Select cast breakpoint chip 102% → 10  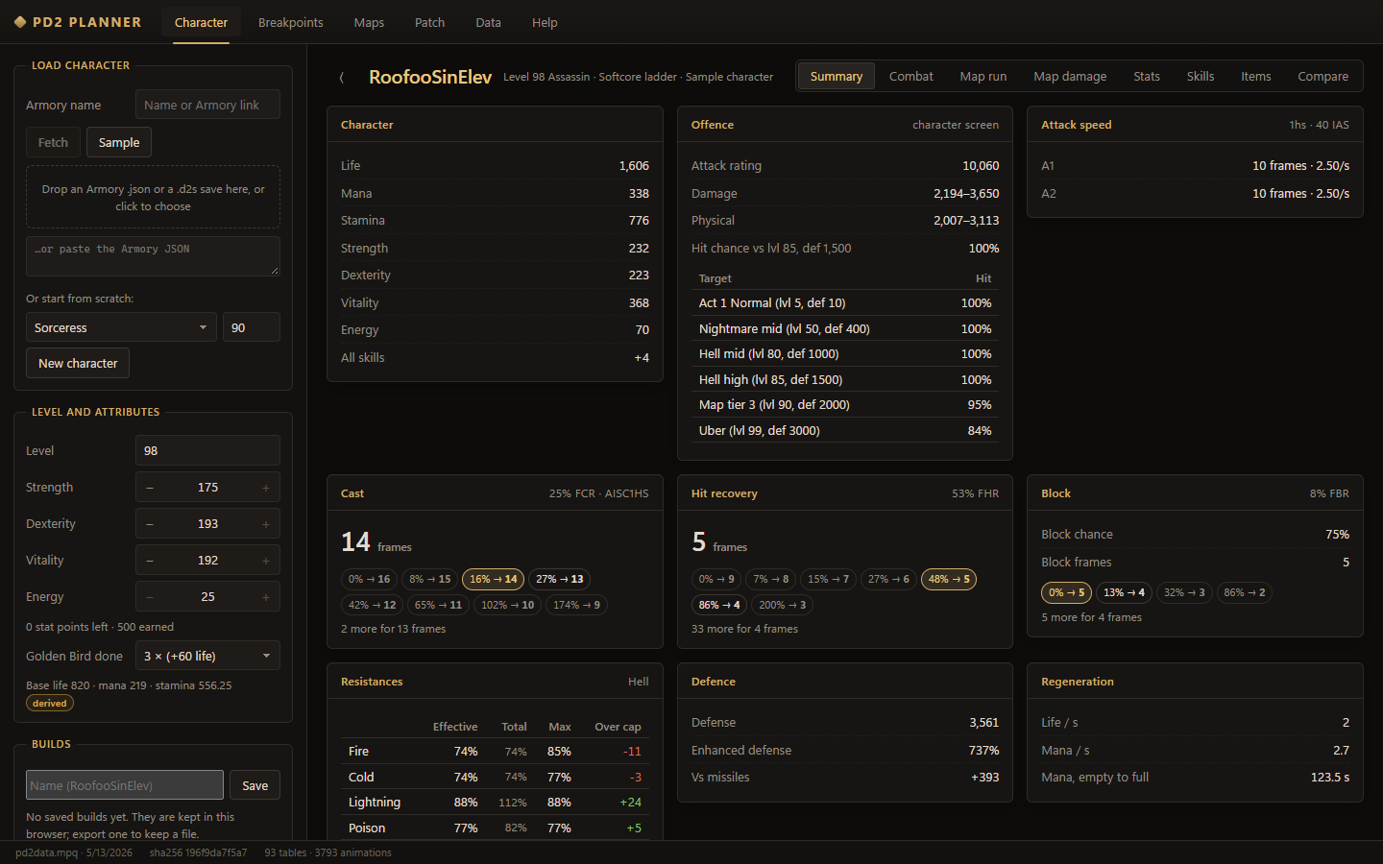(508, 605)
